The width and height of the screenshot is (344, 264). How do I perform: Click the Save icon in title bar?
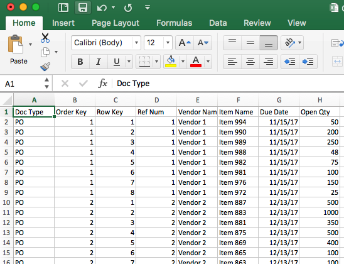[83, 8]
